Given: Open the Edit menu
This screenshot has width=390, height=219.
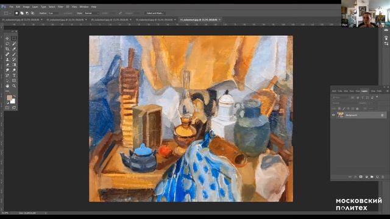Looking at the screenshot, I should point(18,7).
